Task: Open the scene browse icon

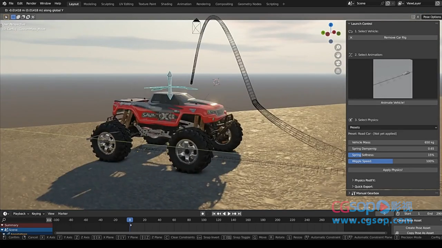Action: tap(351, 3)
